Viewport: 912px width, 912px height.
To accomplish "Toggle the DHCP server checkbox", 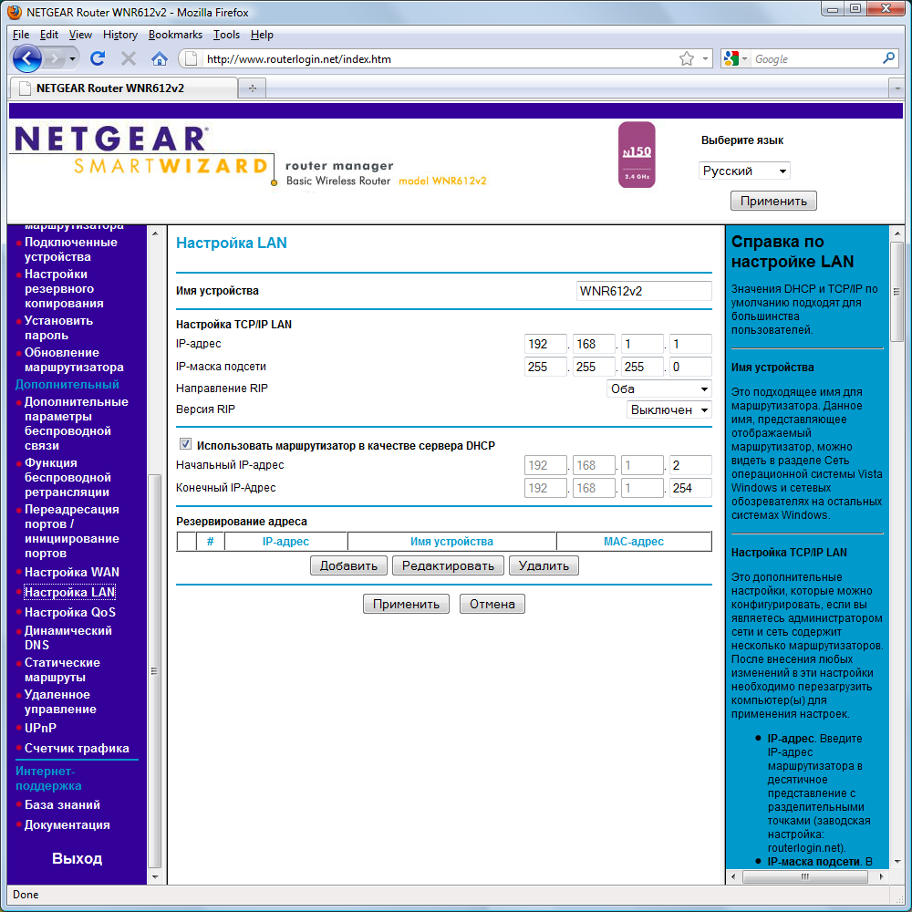I will click(185, 444).
